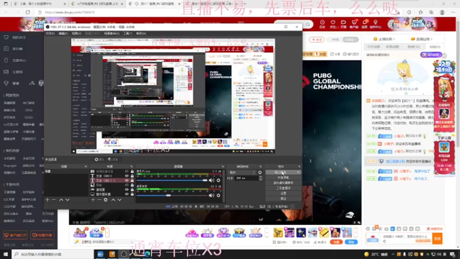The image size is (460, 259).
Task: Remove selected source with minus icon
Action: coord(99,200)
